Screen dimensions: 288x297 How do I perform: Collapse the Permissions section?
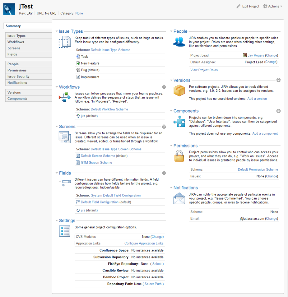(x=171, y=146)
